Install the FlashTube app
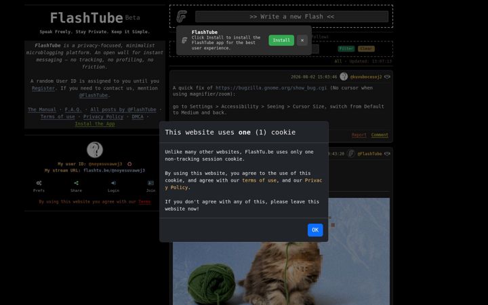Screen dimensions: 488x305 point(281,40)
